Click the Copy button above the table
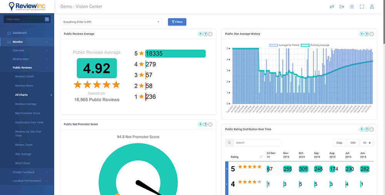The height and width of the screenshot is (195, 385). click(x=339, y=143)
